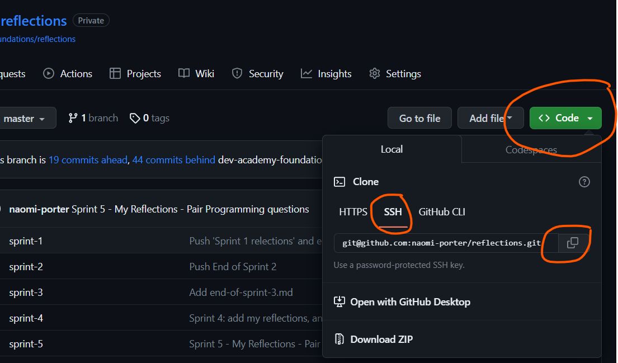Click the Go to file button
Screen dimensions: 618x363
419,118
